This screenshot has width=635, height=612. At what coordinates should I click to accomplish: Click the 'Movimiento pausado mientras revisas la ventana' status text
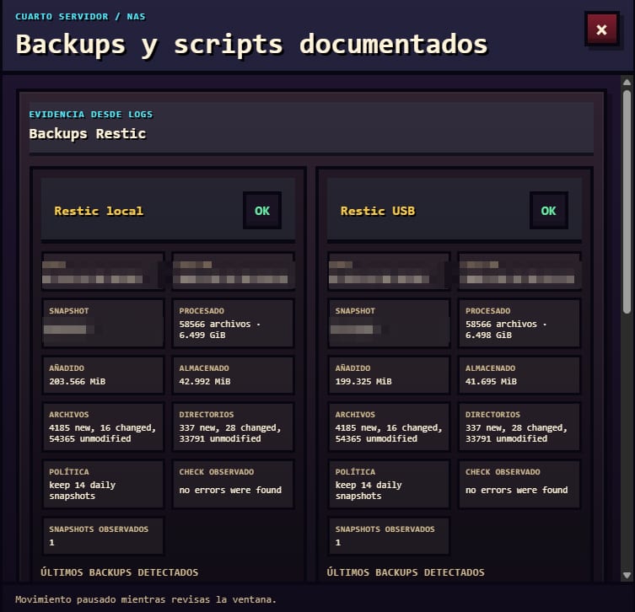[146, 599]
